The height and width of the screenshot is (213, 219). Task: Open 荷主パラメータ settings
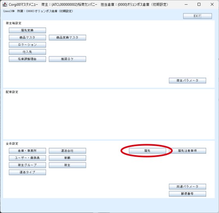point(187,81)
